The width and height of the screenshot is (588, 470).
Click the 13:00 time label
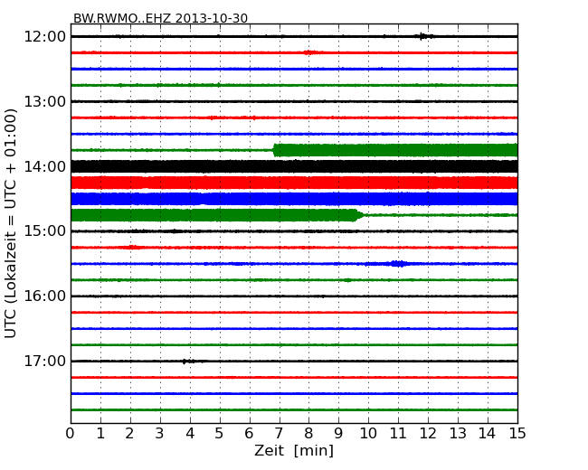tap(44, 101)
